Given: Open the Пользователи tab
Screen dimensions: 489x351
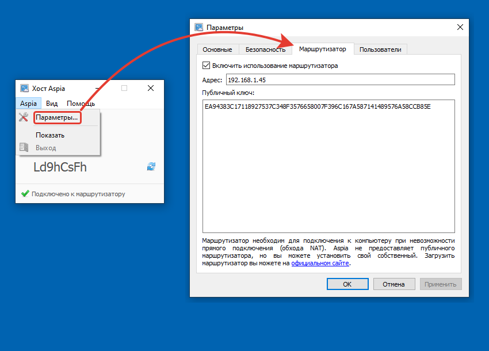Looking at the screenshot, I should pyautogui.click(x=380, y=49).
